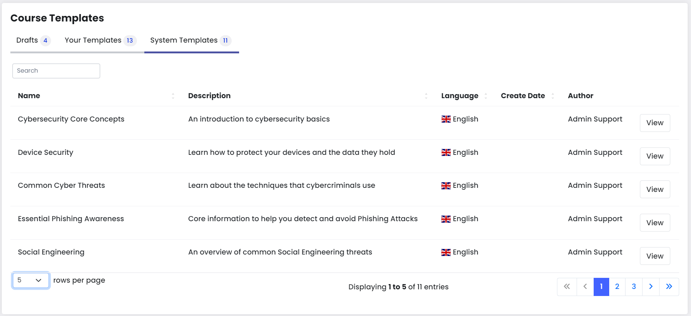This screenshot has height=316, width=691.
Task: View the Cybersecurity Core Concepts template
Action: 655,123
